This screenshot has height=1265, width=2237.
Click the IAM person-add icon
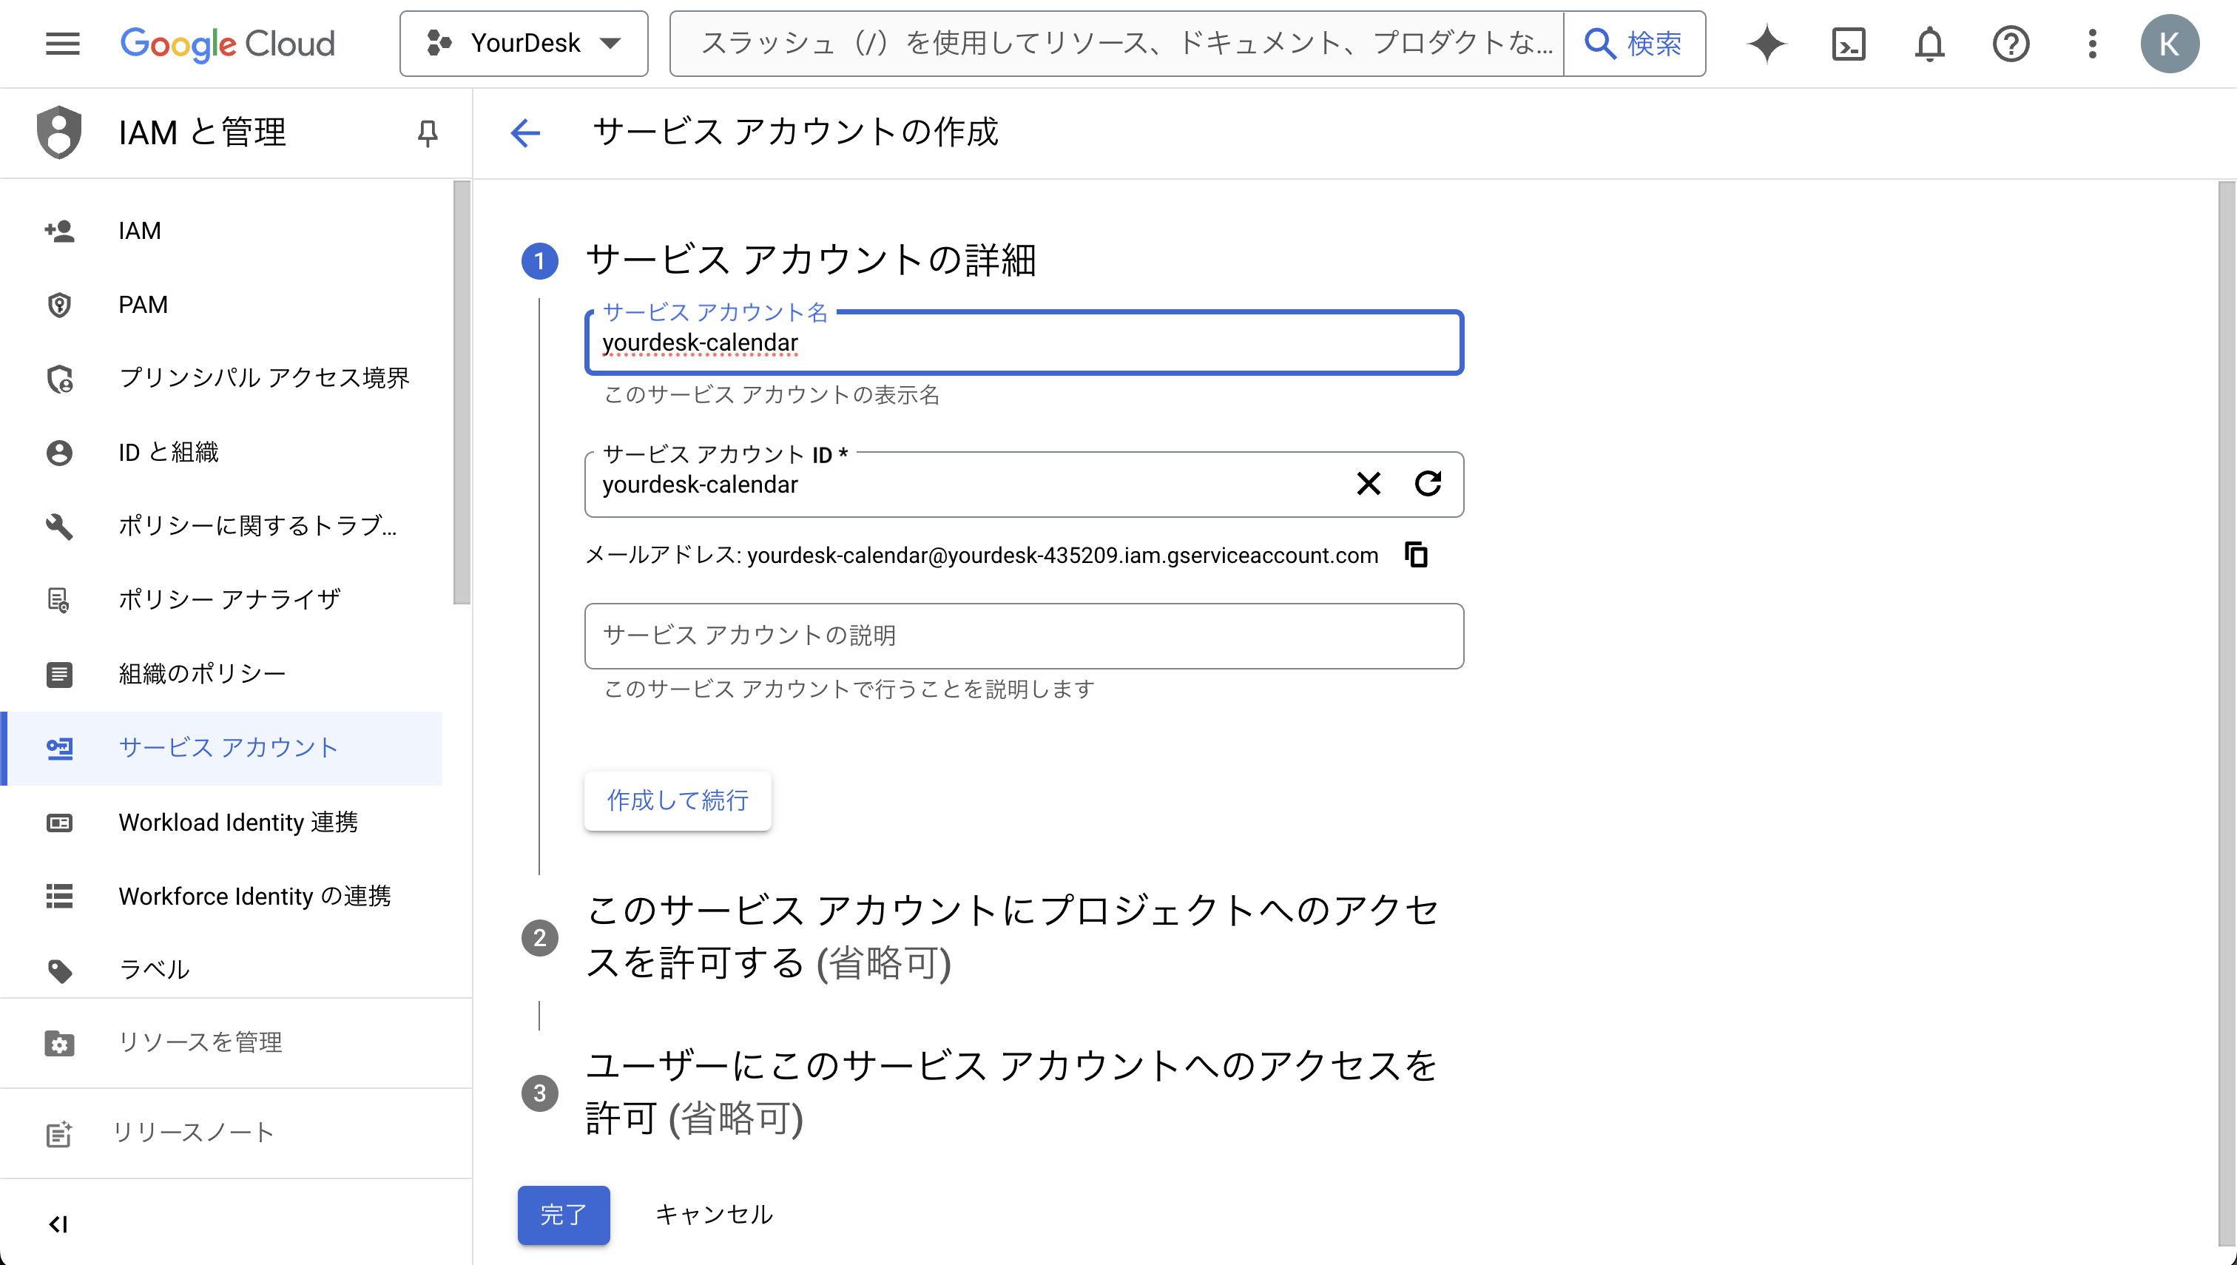[x=59, y=231]
